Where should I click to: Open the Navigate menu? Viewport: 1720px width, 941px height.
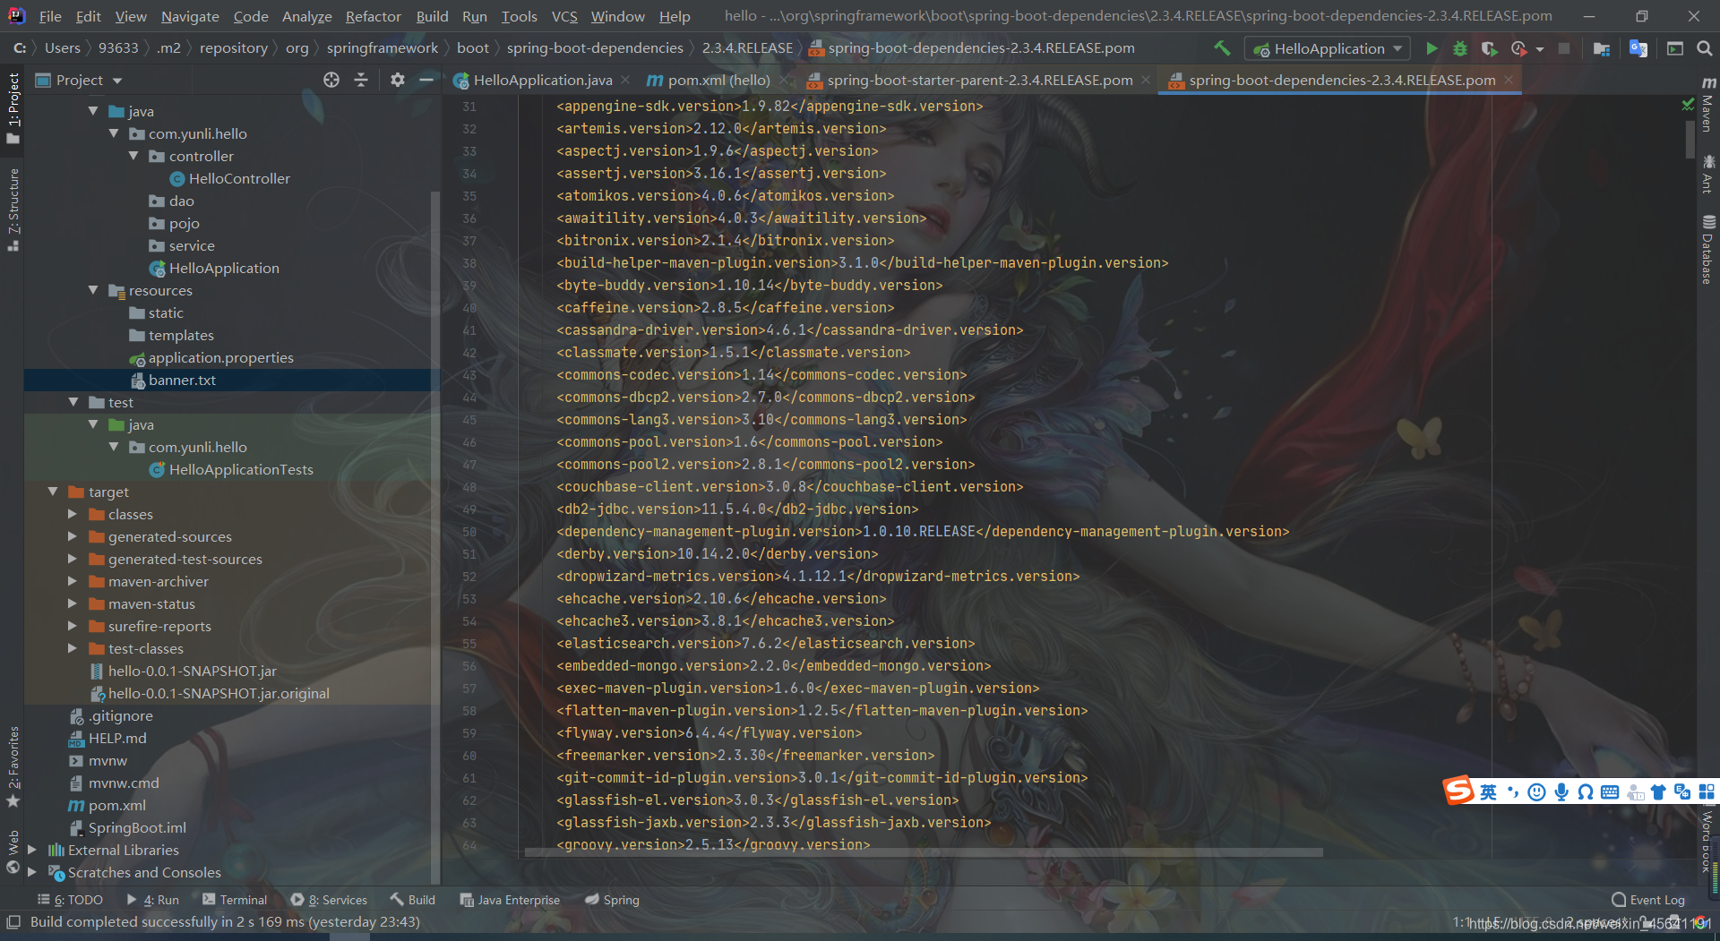[x=189, y=16]
